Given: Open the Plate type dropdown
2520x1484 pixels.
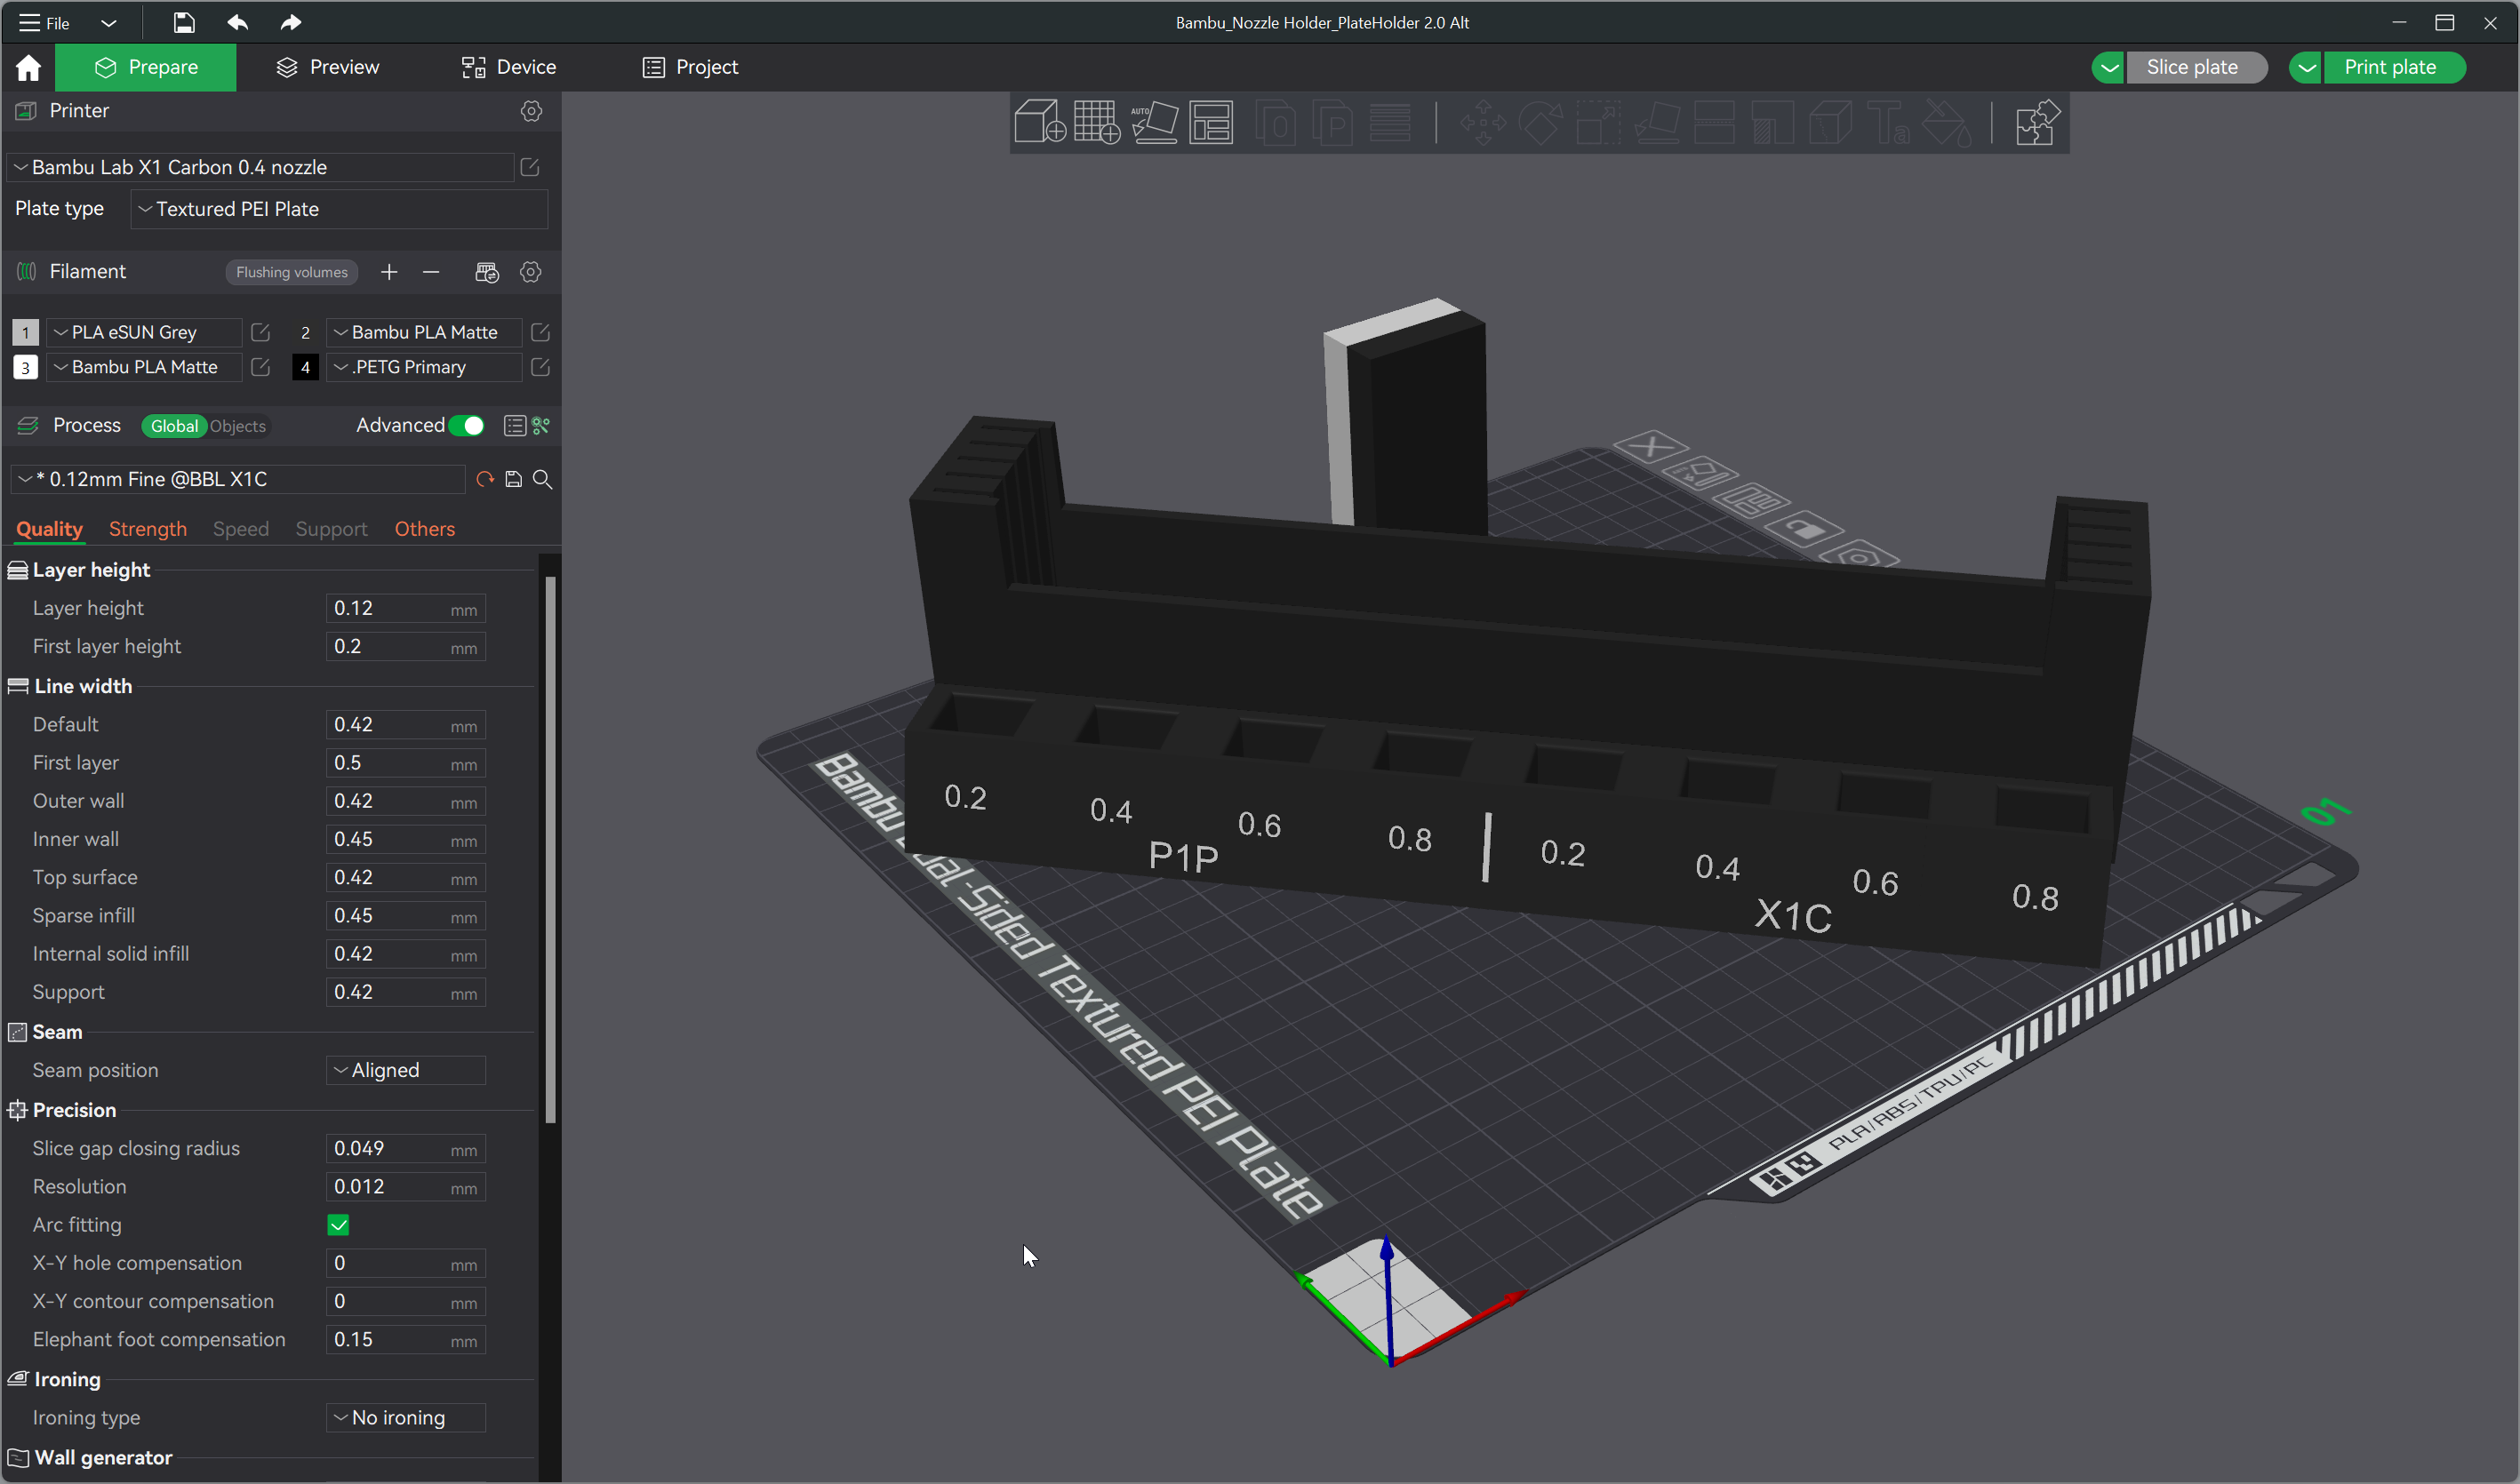Looking at the screenshot, I should point(339,209).
